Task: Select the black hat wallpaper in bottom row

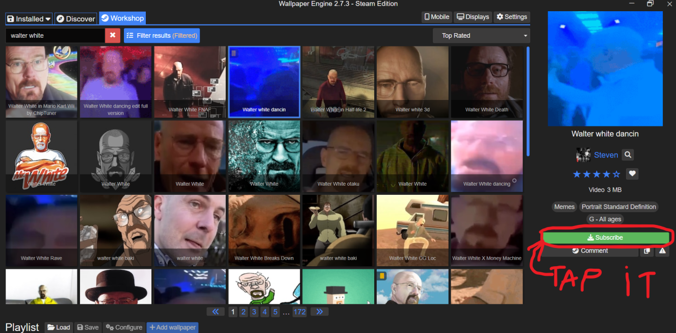Action: point(116,287)
